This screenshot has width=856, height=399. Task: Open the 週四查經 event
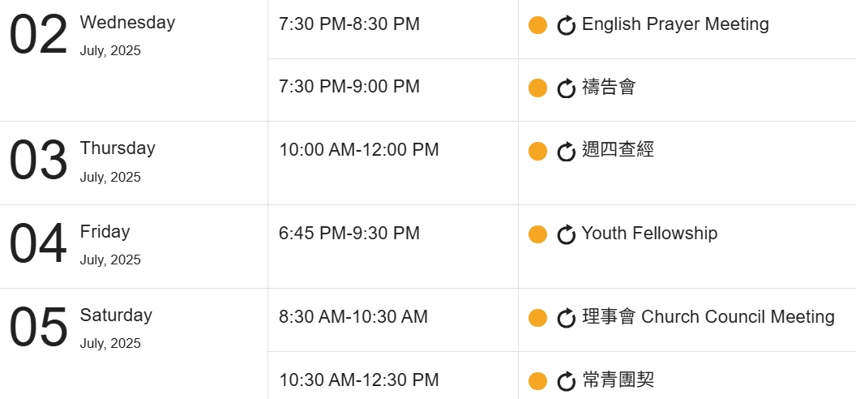(618, 149)
